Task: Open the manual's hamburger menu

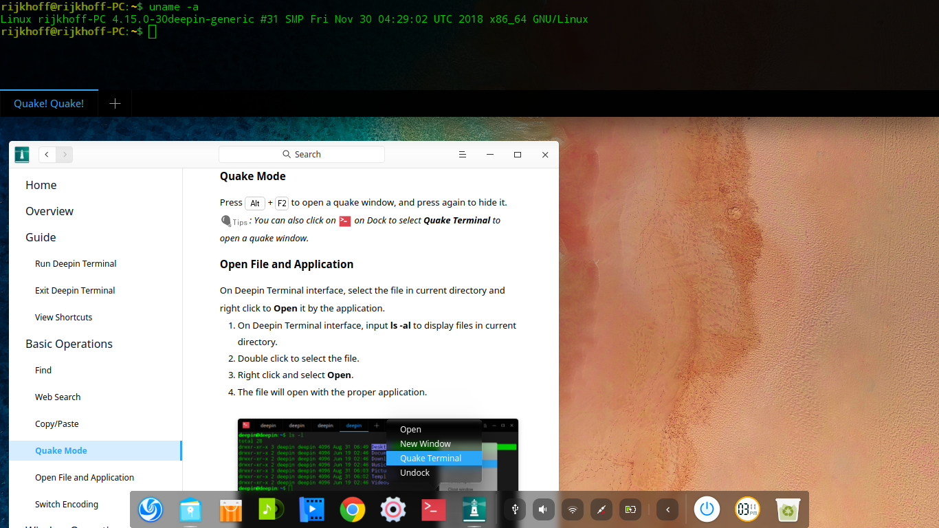Action: [463, 155]
